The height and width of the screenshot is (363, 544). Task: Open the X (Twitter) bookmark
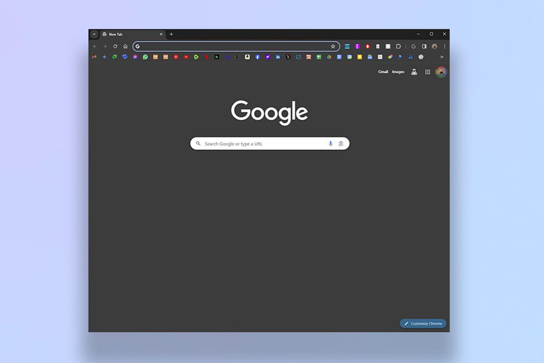click(288, 57)
